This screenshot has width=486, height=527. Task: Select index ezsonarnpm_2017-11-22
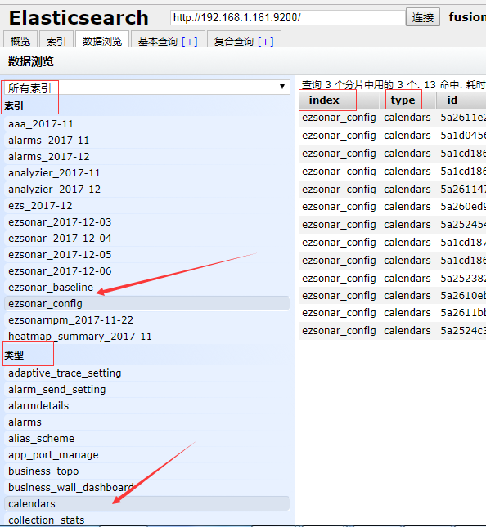pos(146,320)
